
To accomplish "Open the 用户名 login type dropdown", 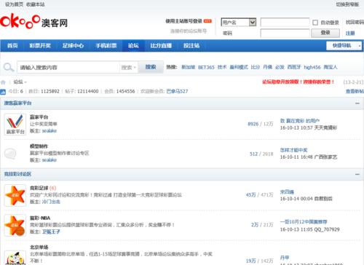I will pyautogui.click(x=239, y=23).
